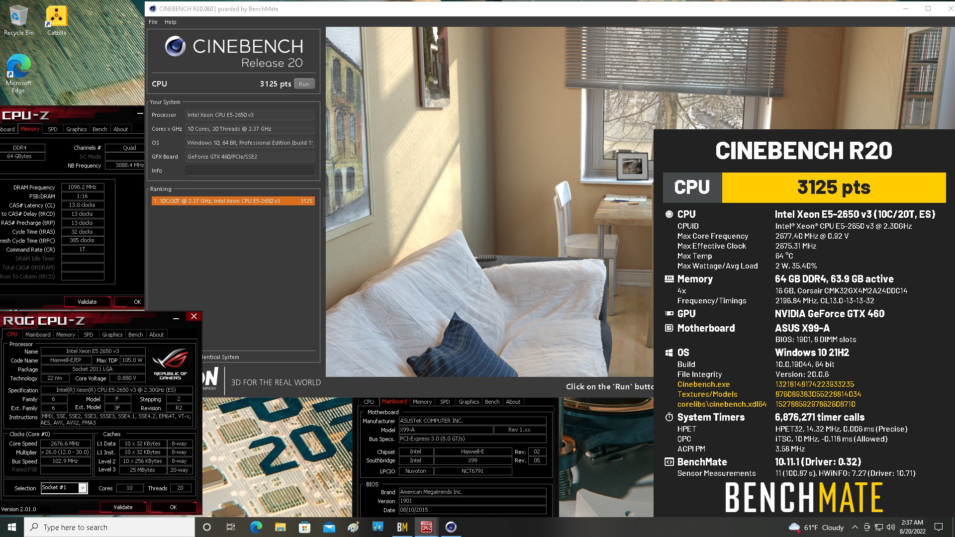Click Validate in ROG CPU-Z CPU window
The image size is (955, 537).
[123, 507]
